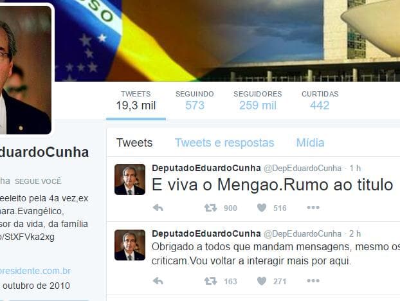This screenshot has height=301, width=400.
Task: Reply to the "Obrigado a todos" tweet
Action: (158, 281)
